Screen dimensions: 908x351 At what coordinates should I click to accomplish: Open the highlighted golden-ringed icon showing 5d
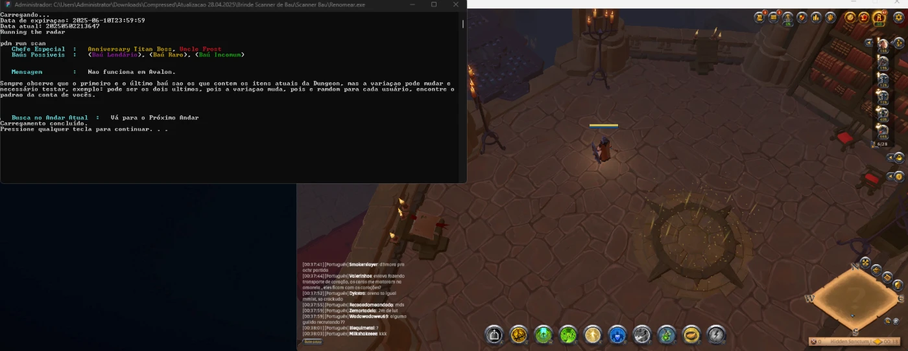879,18
